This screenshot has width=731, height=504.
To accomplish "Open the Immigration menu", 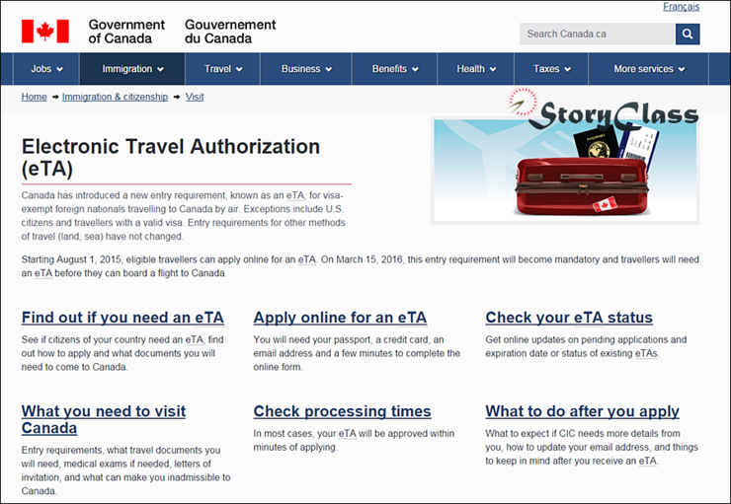I will pyautogui.click(x=132, y=69).
